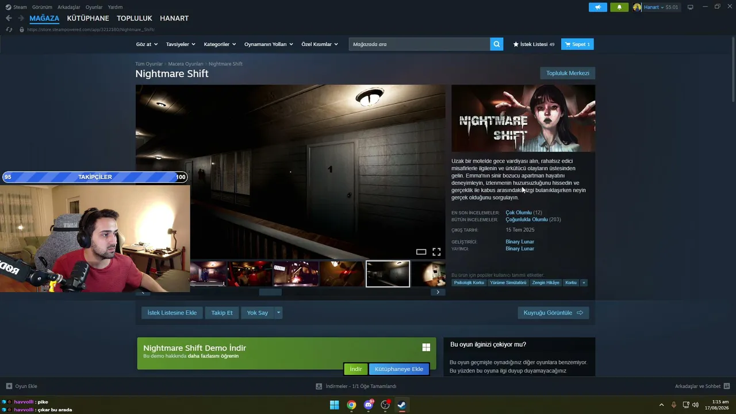This screenshot has height=414, width=736.
Task: Click the Macera Oyunları breadcrumb
Action: (x=186, y=64)
